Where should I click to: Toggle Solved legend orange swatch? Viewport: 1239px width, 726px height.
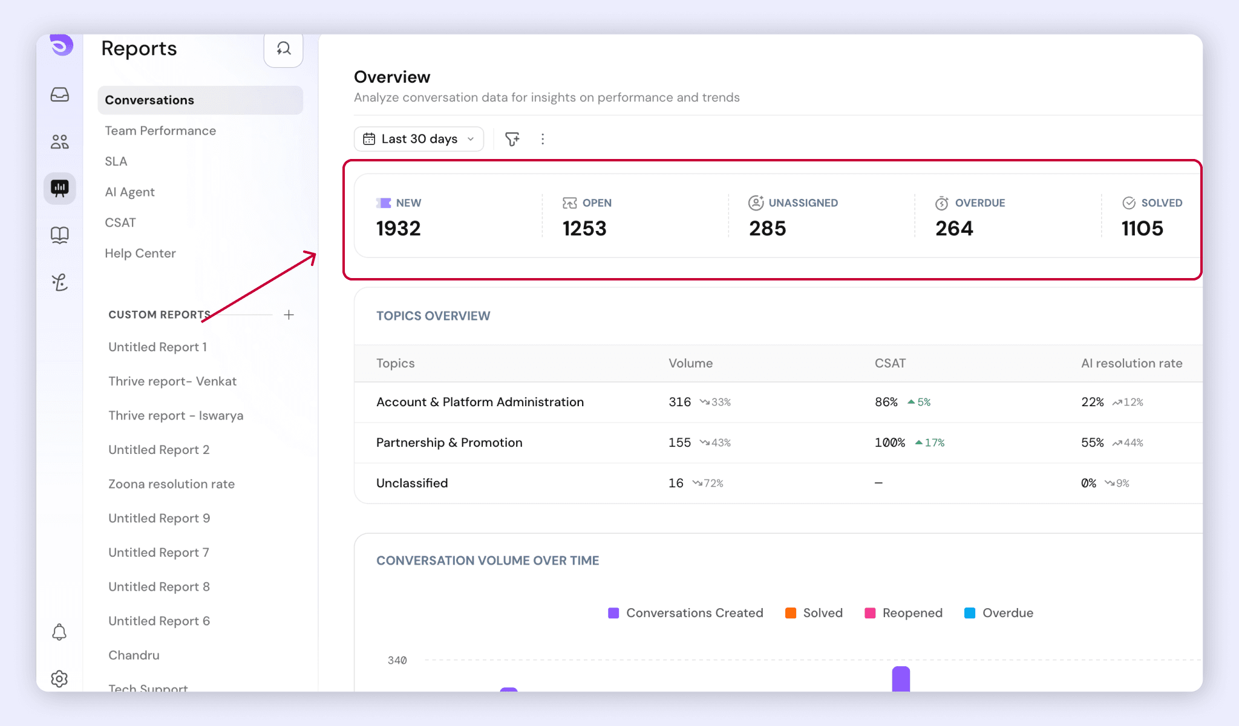coord(791,613)
